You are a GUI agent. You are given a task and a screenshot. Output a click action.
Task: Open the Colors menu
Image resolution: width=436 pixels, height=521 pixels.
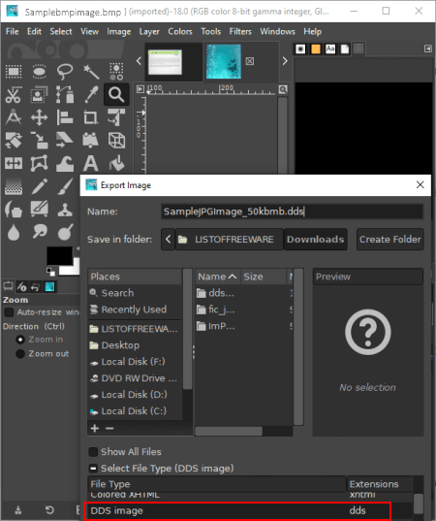coord(180,32)
